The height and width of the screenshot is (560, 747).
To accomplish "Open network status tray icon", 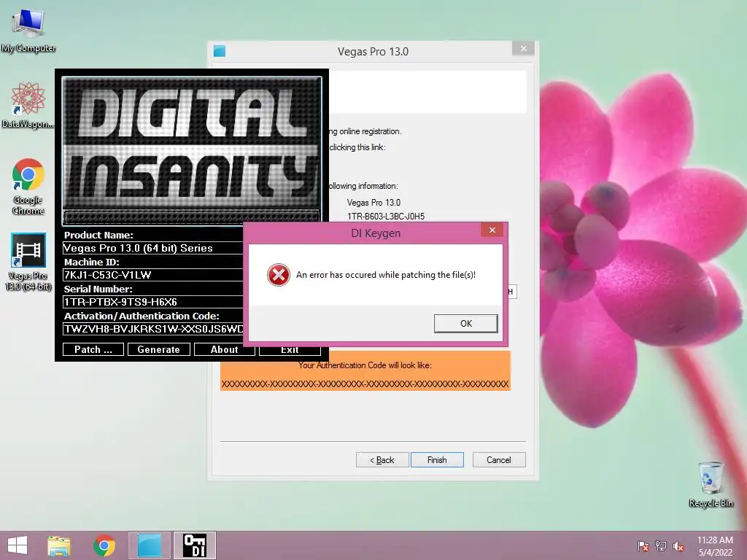I will [x=661, y=546].
